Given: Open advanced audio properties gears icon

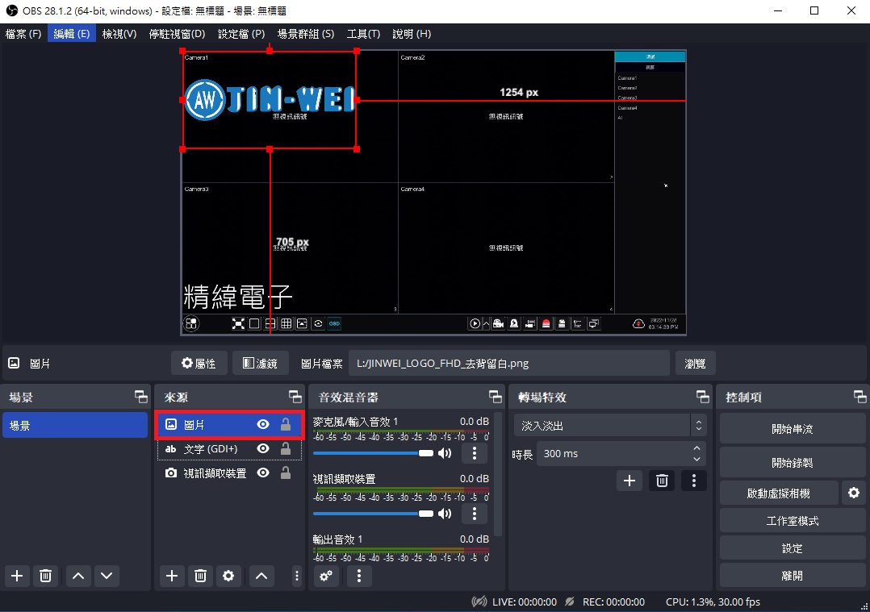Looking at the screenshot, I should tap(326, 576).
